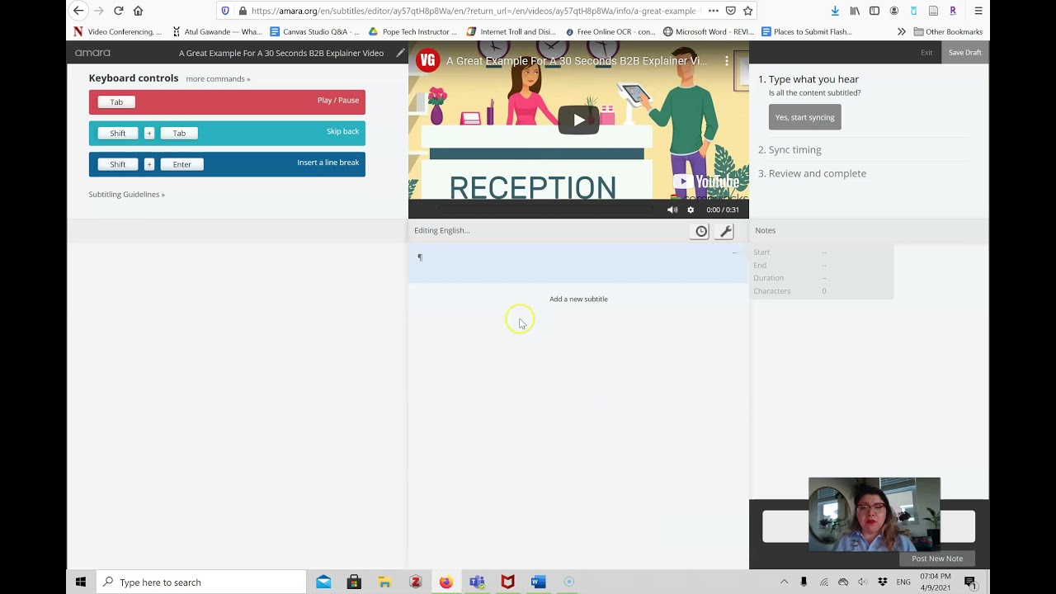The width and height of the screenshot is (1056, 594).
Task: Click the Tab key Play / Pause bar
Action: (x=227, y=101)
